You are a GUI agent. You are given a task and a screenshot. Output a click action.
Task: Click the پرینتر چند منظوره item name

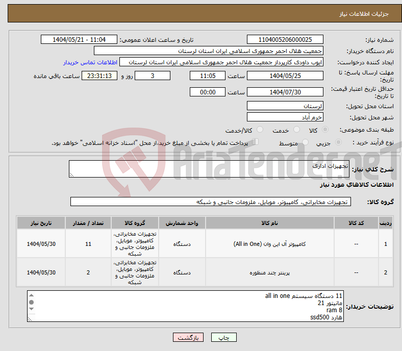point(269,272)
